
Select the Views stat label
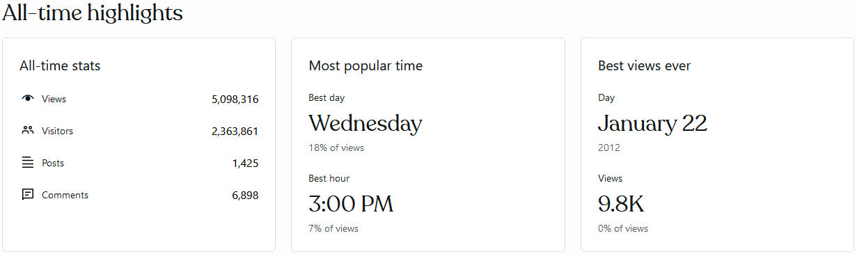[x=54, y=100]
